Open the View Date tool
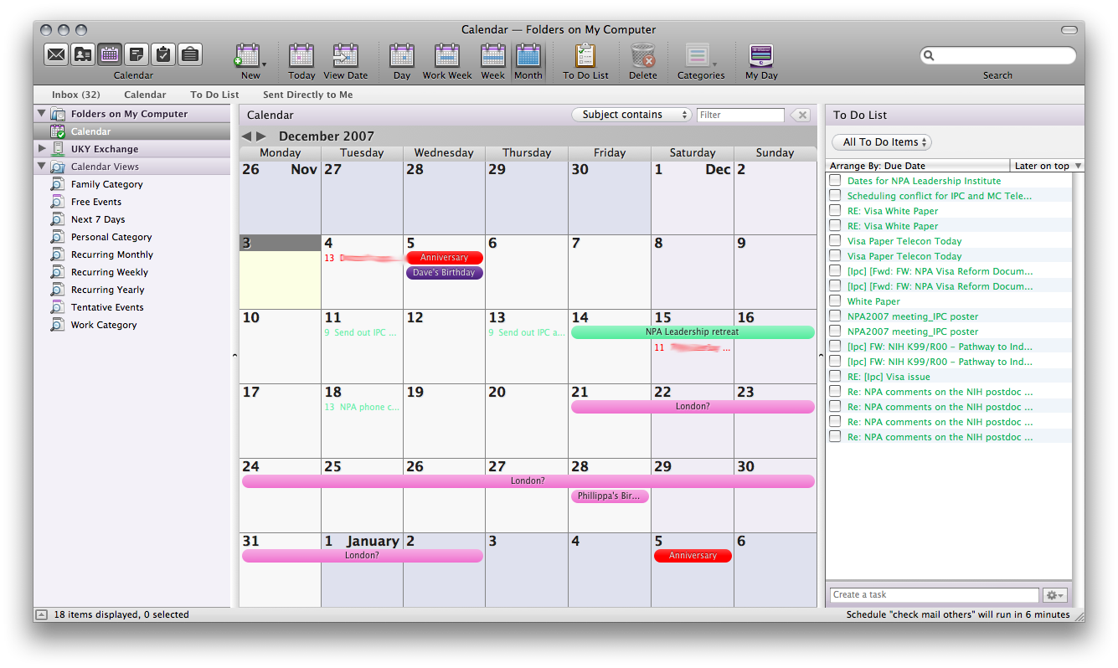Image resolution: width=1118 pixels, height=668 pixels. coord(345,60)
